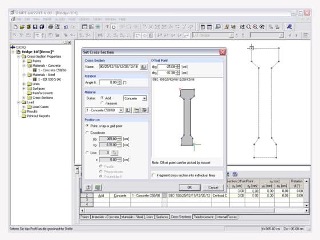The width and height of the screenshot is (320, 240).
Task: Click the material library icon in dialog
Action: point(128,110)
